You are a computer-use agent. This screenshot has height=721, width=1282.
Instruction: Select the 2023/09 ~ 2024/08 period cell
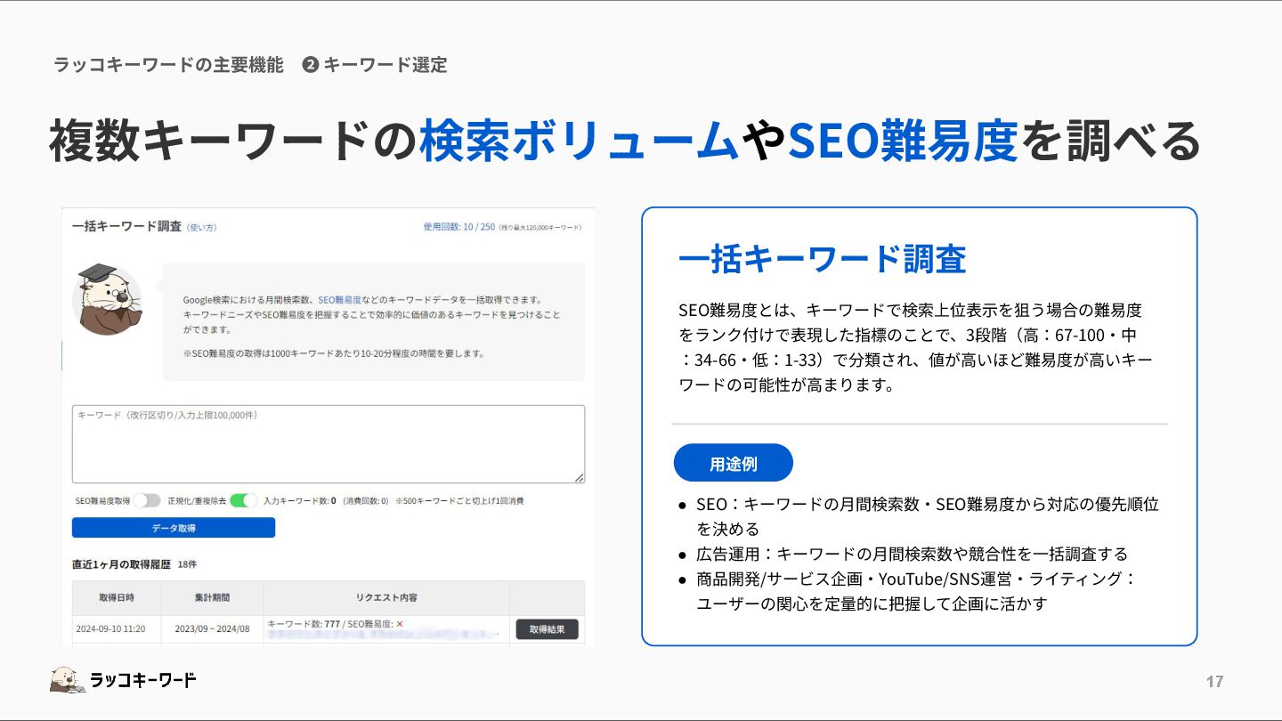pyautogui.click(x=212, y=629)
